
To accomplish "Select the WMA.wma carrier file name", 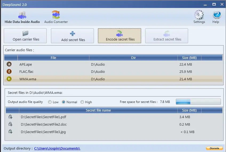I will (x=28, y=79).
